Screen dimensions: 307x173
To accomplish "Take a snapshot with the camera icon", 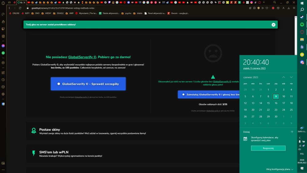I will pyautogui.click(x=254, y=8).
